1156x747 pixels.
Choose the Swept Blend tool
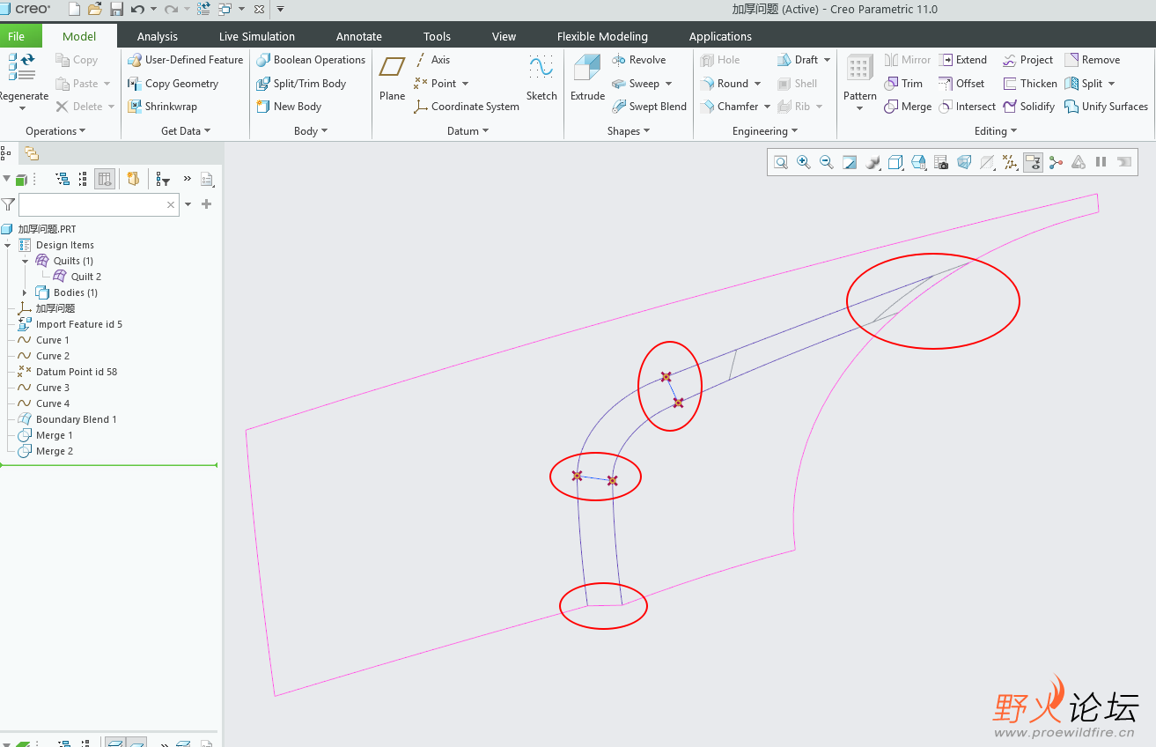(649, 107)
